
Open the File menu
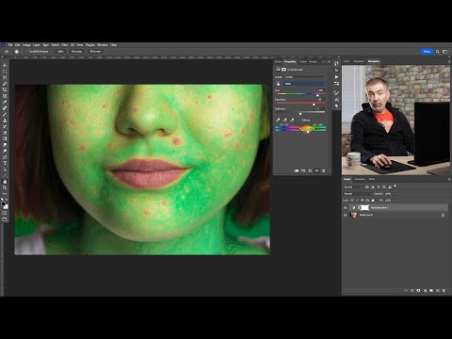coord(10,45)
